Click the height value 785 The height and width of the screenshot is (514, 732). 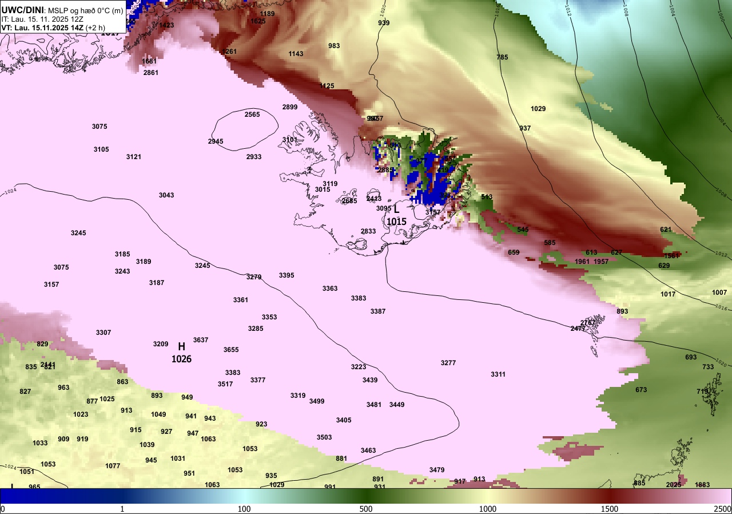(502, 57)
